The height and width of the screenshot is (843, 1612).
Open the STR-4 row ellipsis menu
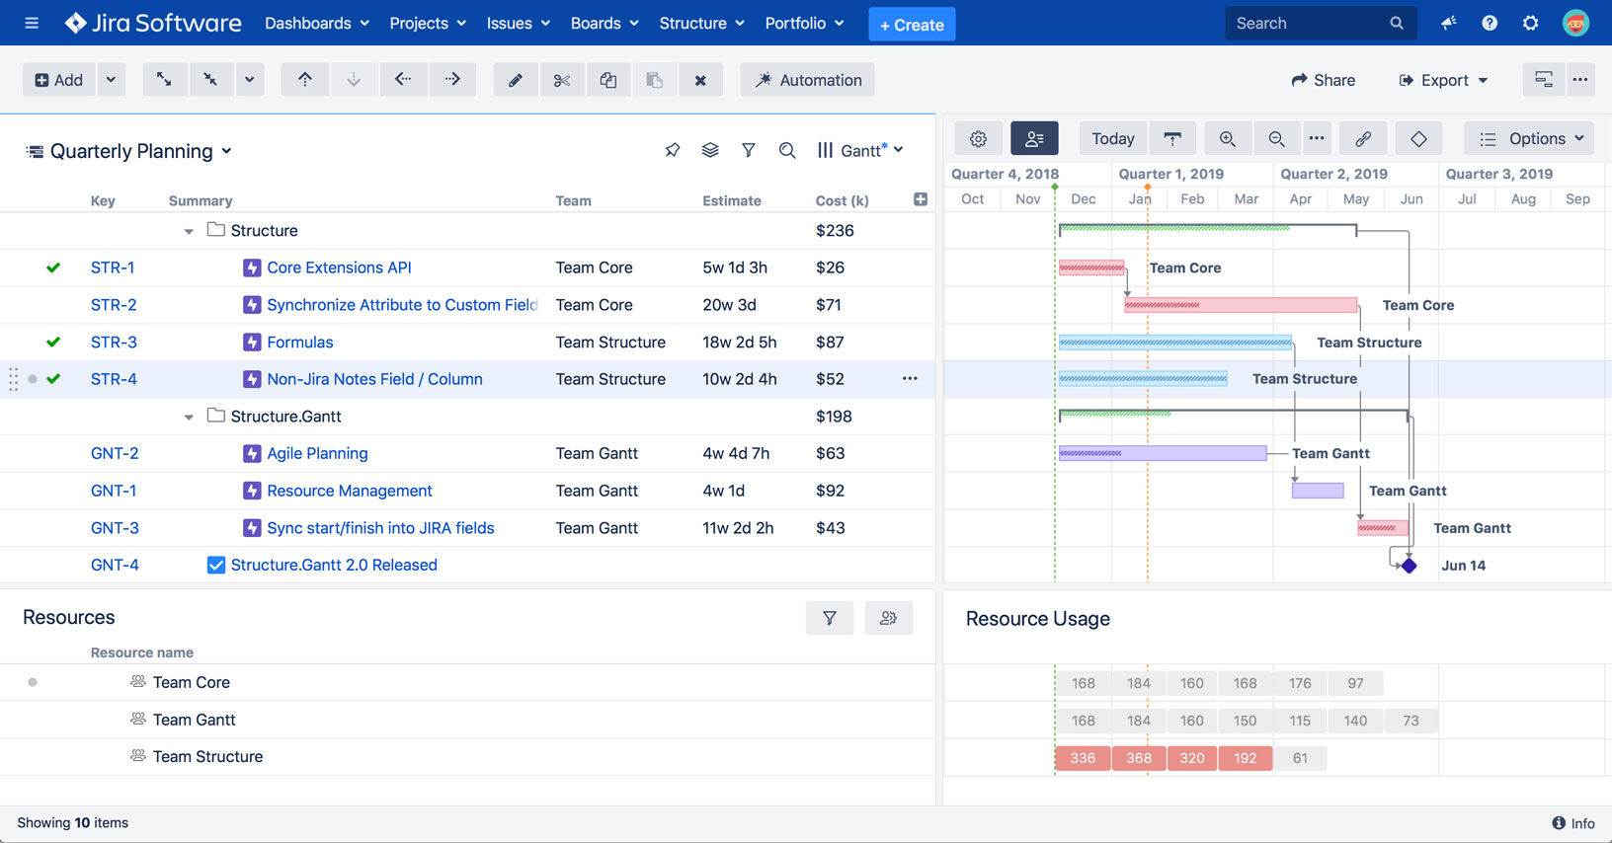(910, 379)
